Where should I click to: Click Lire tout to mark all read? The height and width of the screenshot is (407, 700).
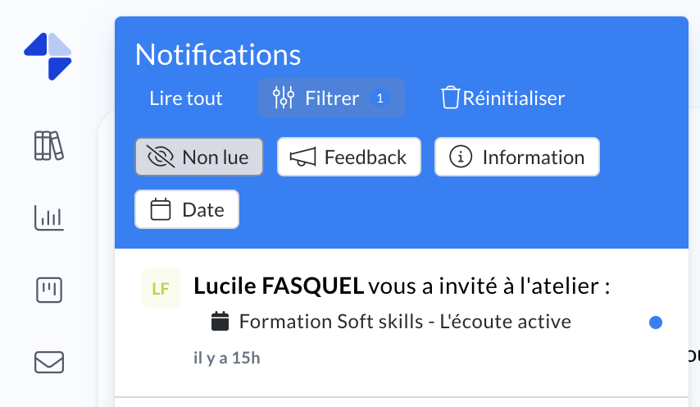pos(186,98)
